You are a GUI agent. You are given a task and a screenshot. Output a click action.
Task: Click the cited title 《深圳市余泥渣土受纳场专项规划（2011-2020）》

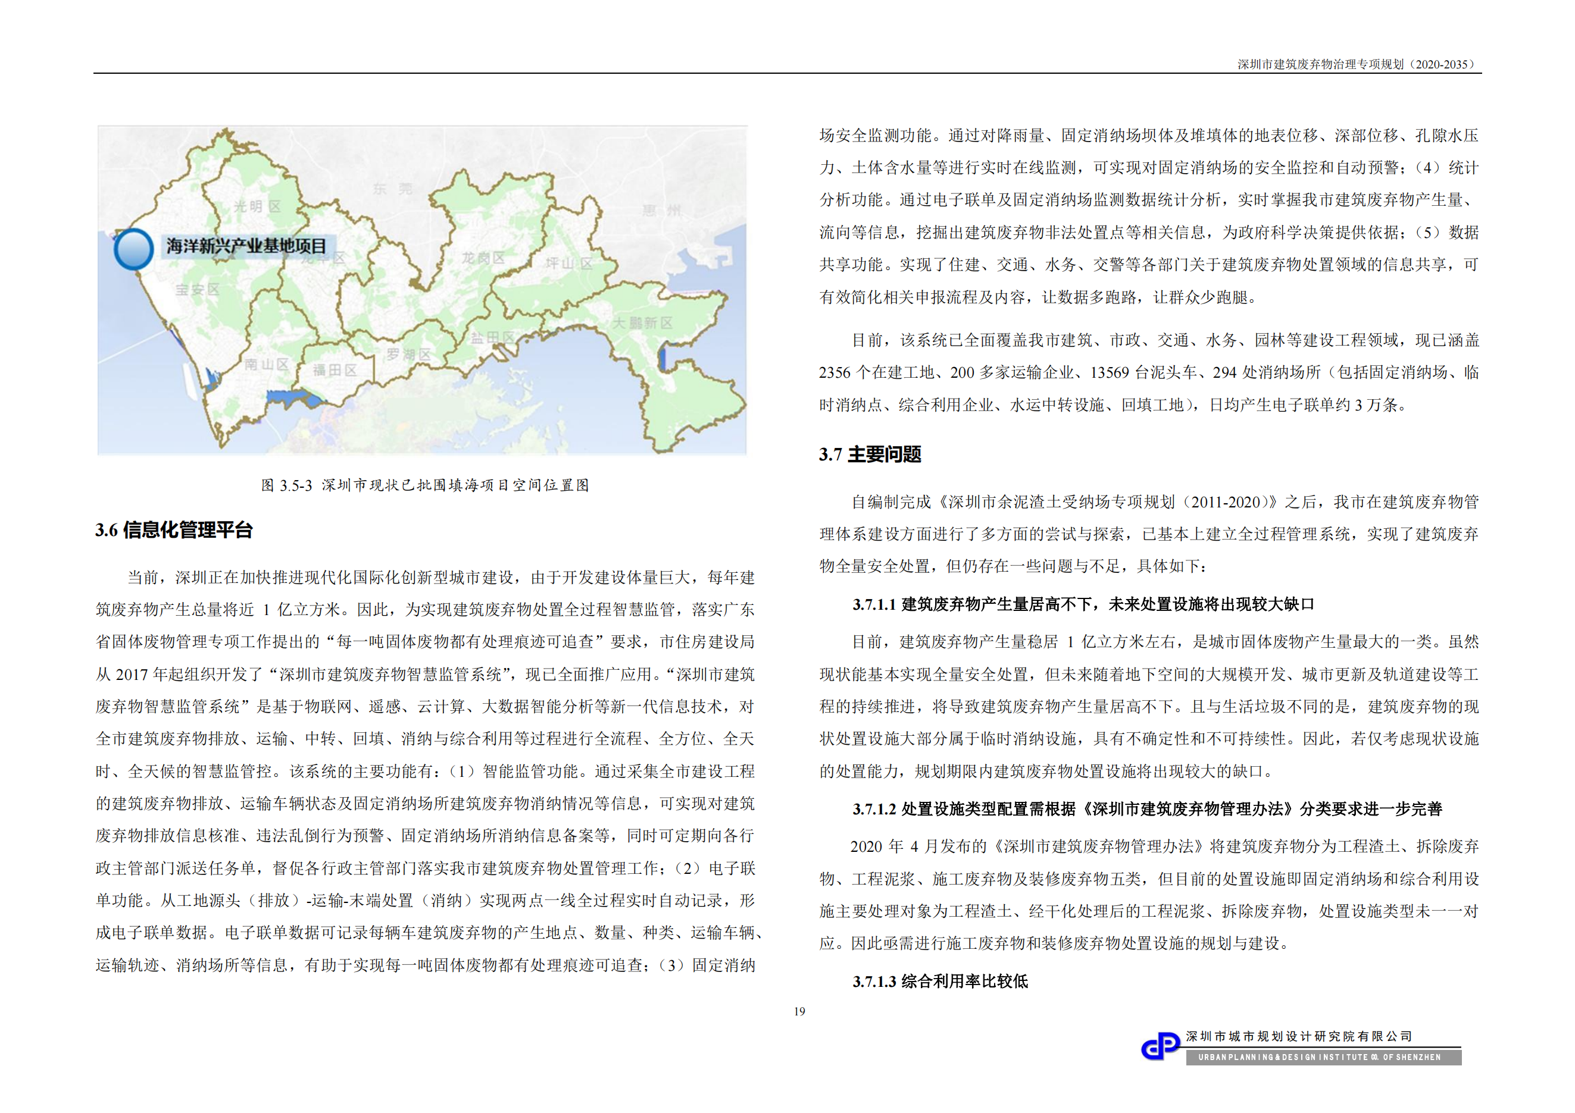coord(1108,501)
